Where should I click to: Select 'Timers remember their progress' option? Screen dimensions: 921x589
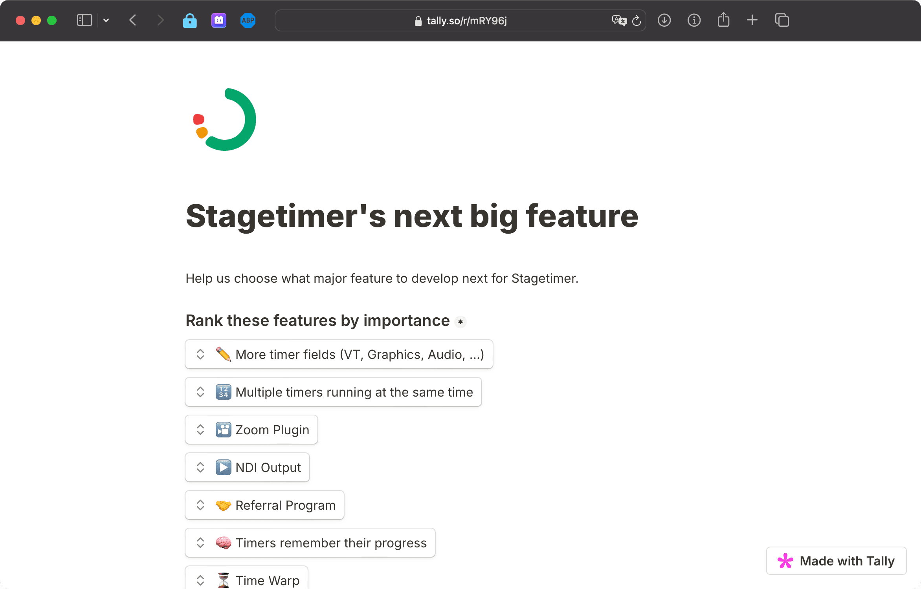point(310,543)
